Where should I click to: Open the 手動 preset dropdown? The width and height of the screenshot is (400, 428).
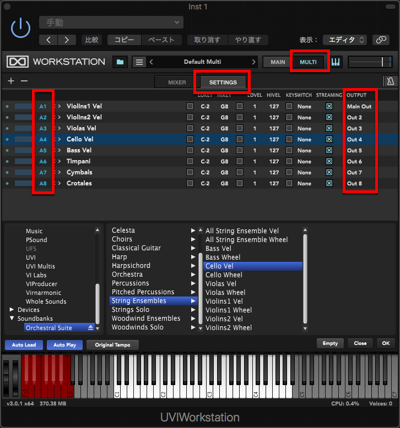(111, 23)
